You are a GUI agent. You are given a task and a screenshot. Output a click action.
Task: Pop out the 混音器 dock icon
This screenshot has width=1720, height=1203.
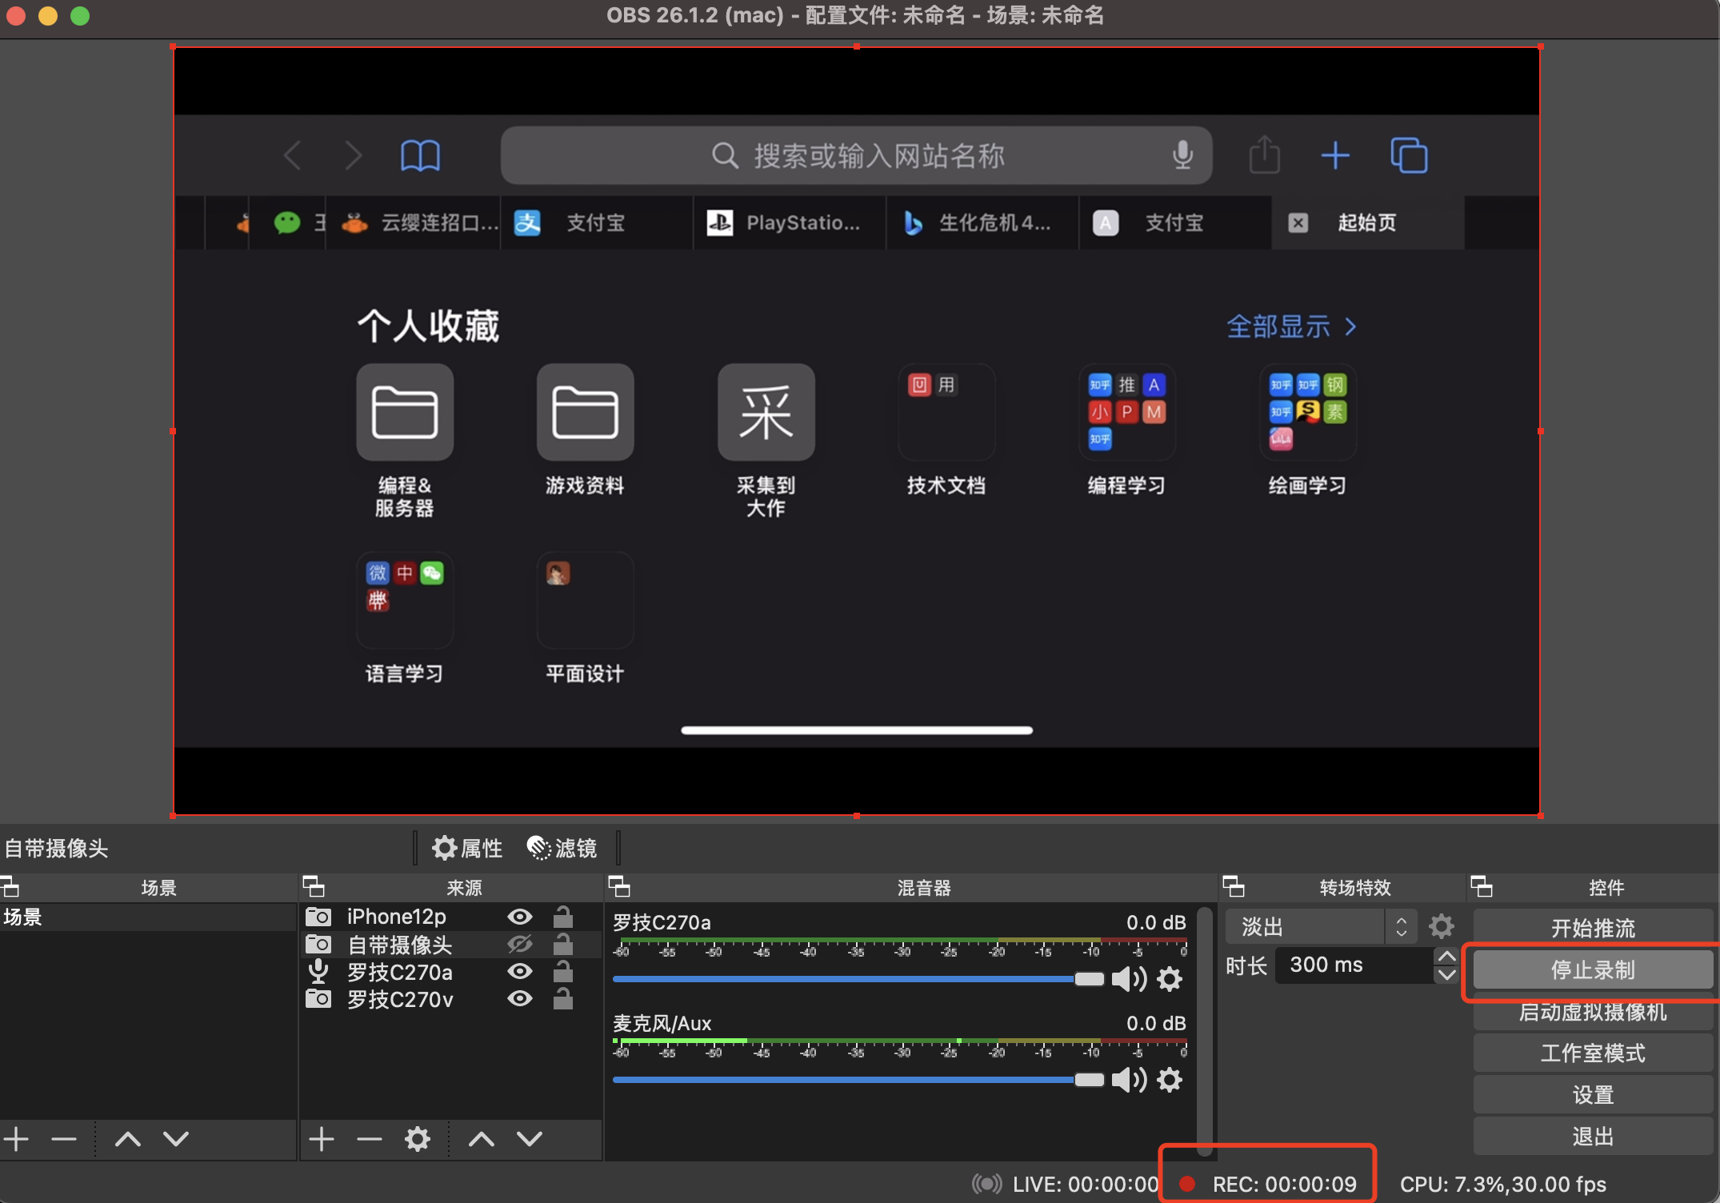pyautogui.click(x=619, y=886)
